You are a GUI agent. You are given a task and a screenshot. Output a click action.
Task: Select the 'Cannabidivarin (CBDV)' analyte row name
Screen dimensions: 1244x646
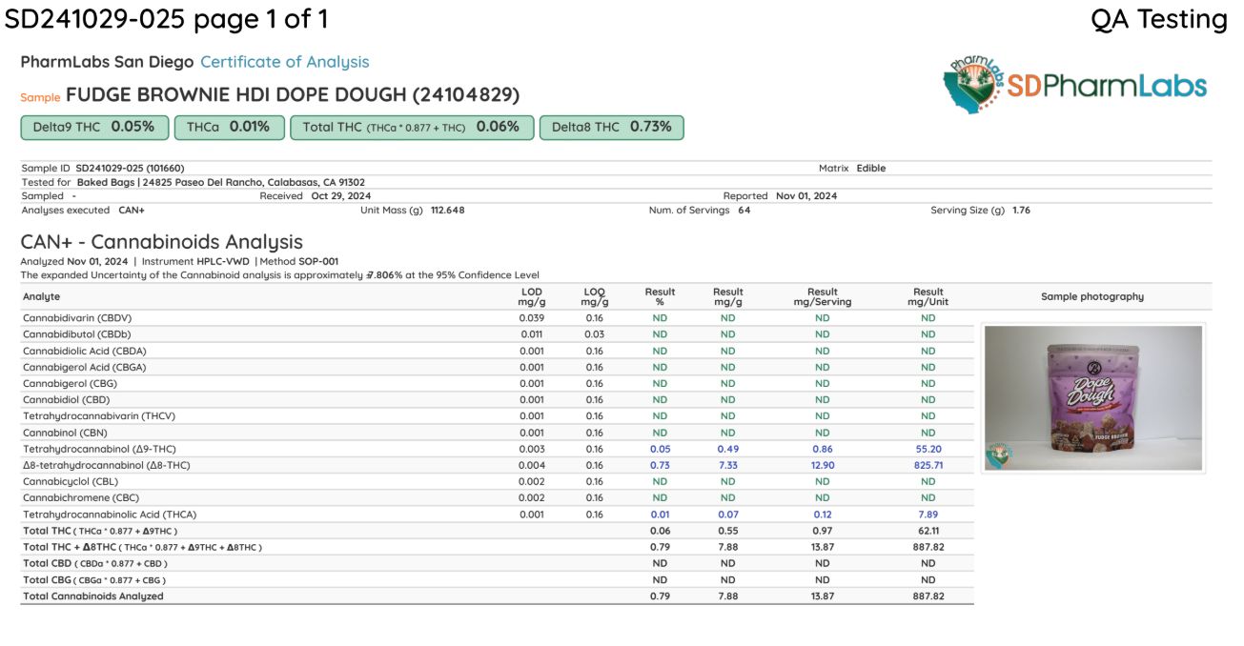tap(77, 317)
